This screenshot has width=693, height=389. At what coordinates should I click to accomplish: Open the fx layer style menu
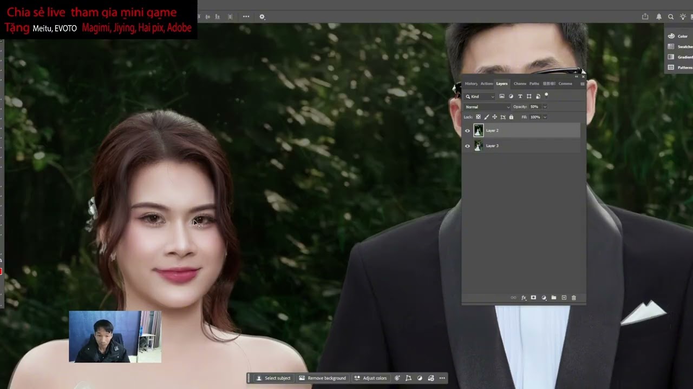coord(524,298)
